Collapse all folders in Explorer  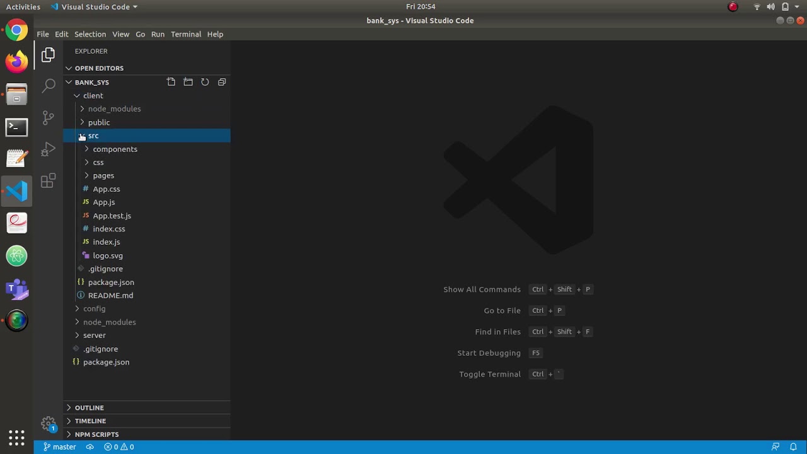(222, 82)
